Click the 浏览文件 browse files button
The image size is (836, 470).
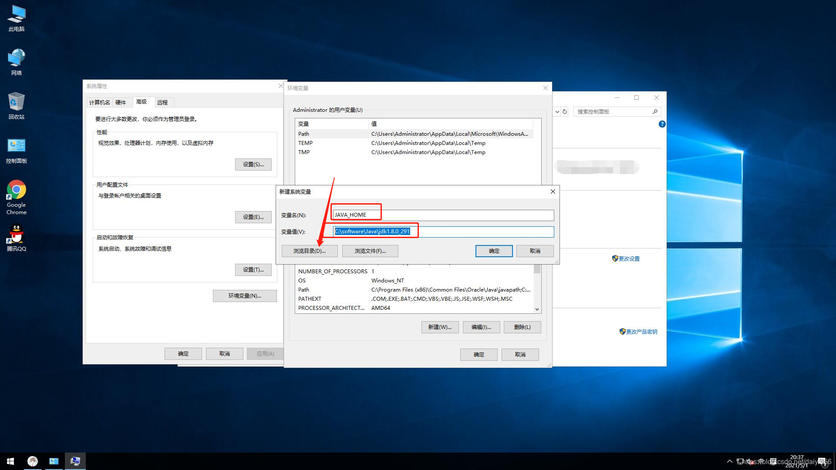click(x=370, y=251)
